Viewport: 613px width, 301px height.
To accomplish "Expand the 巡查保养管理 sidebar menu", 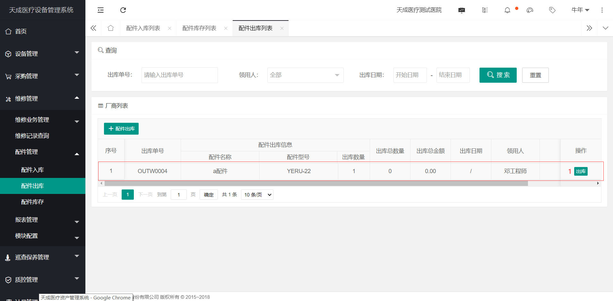I will 43,257.
